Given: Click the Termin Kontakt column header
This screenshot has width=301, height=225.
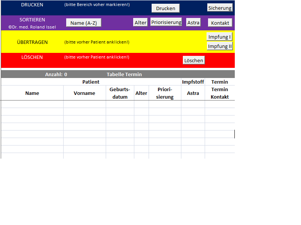Looking at the screenshot, I should tap(220, 93).
